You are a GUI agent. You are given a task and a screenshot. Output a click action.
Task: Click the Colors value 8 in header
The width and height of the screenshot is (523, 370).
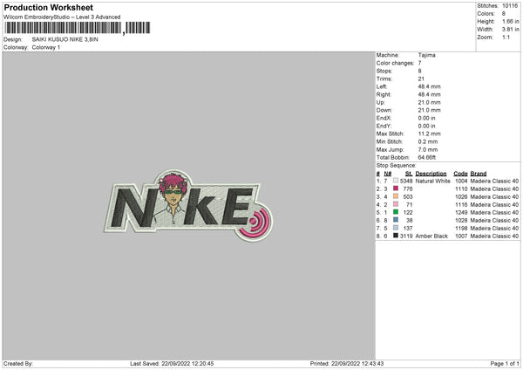click(x=504, y=14)
